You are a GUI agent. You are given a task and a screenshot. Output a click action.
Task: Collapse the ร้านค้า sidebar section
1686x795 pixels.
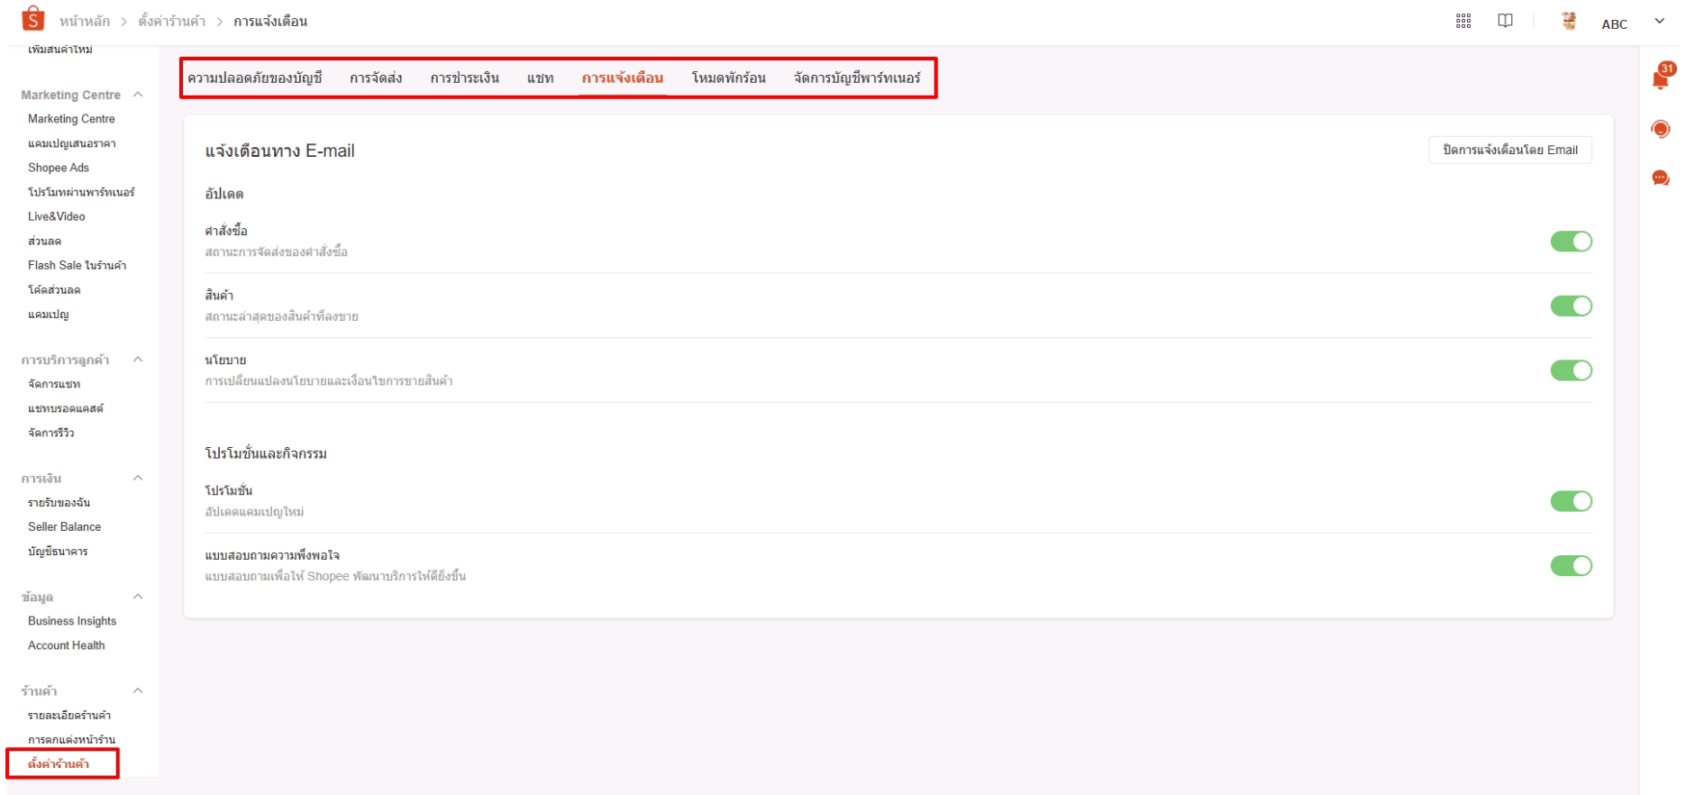pos(138,691)
